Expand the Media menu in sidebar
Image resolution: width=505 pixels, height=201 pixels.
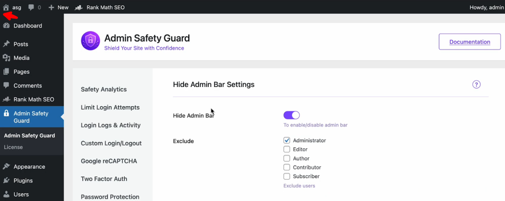21,58
